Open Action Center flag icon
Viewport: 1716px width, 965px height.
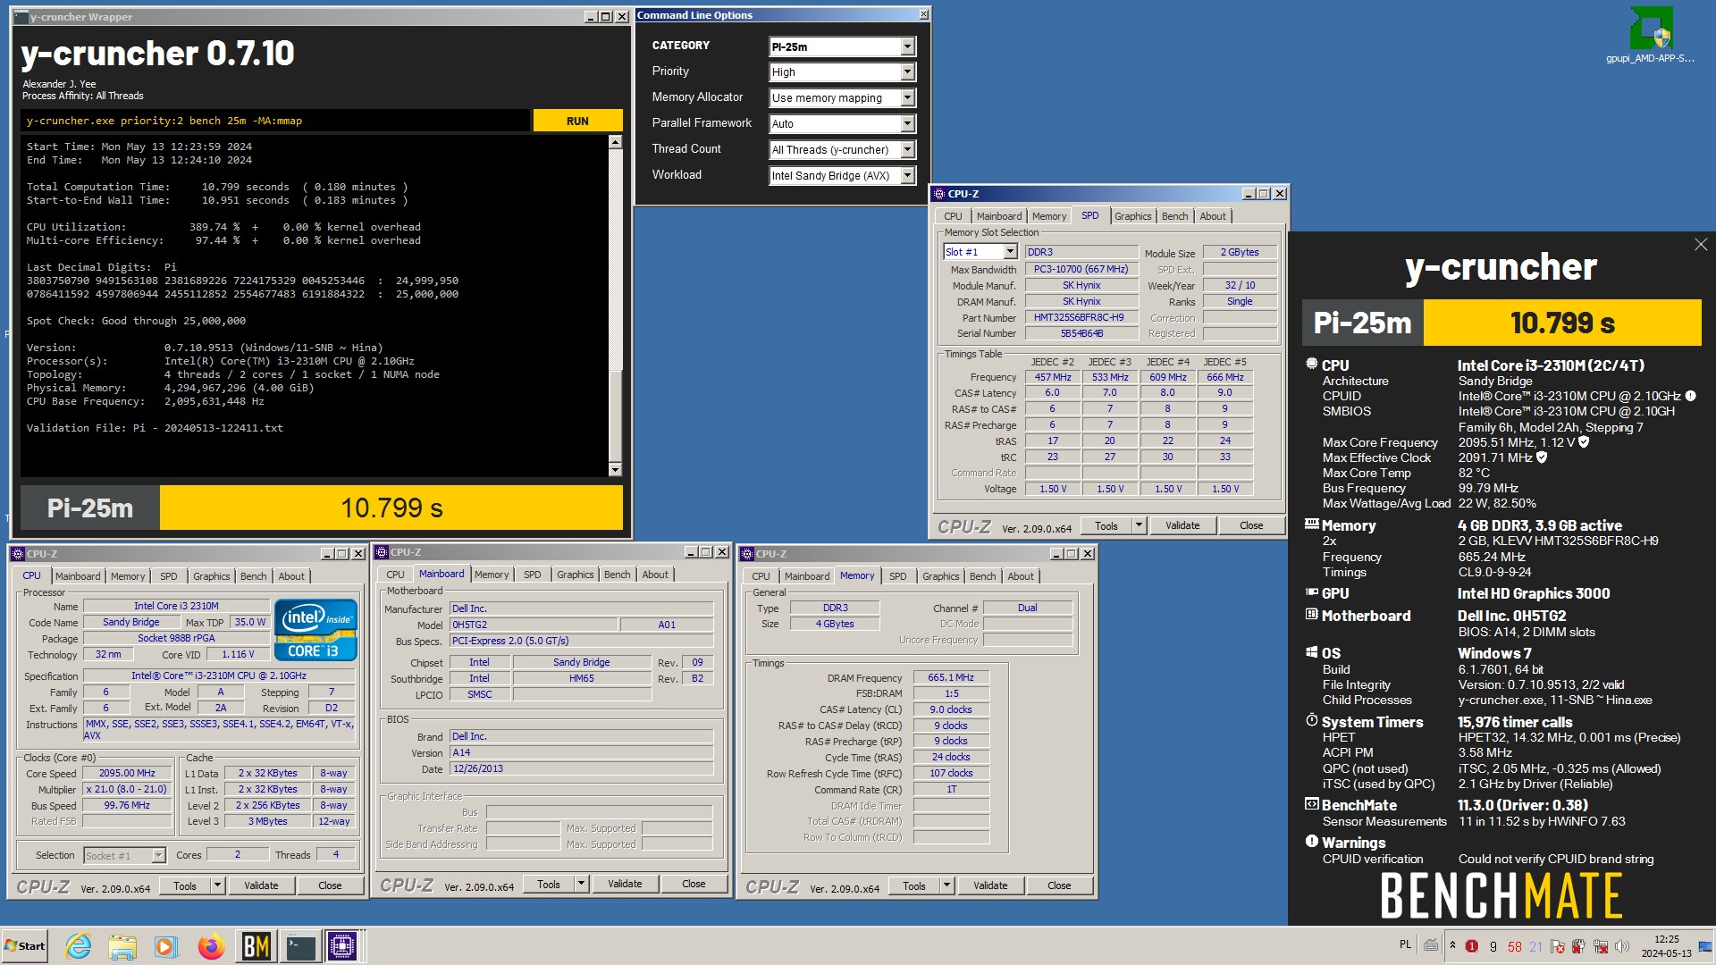click(x=1558, y=946)
